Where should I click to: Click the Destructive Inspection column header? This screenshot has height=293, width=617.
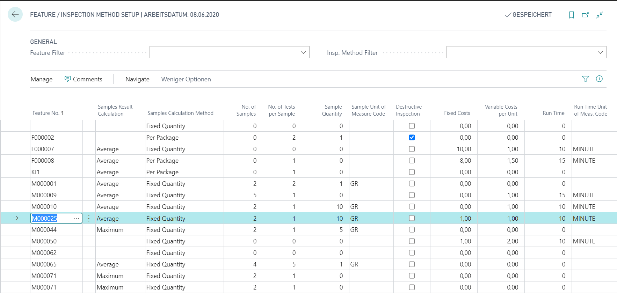coord(409,110)
